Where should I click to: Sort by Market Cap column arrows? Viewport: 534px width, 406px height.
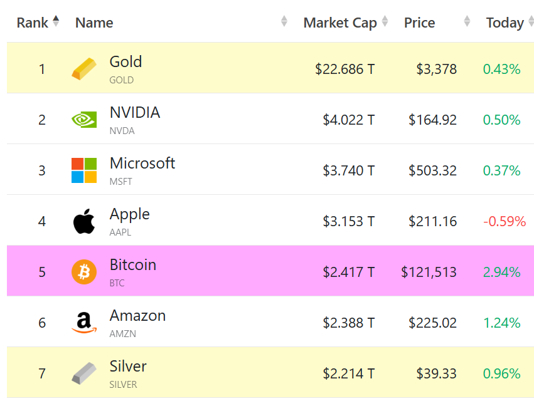[x=385, y=22]
